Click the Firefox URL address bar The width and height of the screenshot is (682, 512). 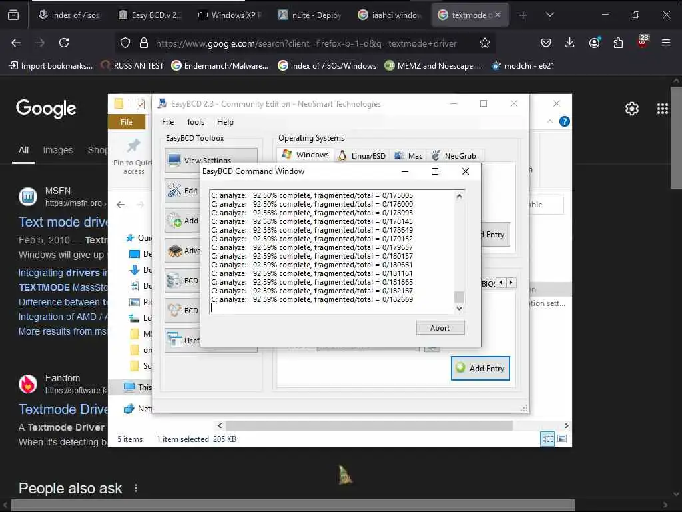click(306, 43)
